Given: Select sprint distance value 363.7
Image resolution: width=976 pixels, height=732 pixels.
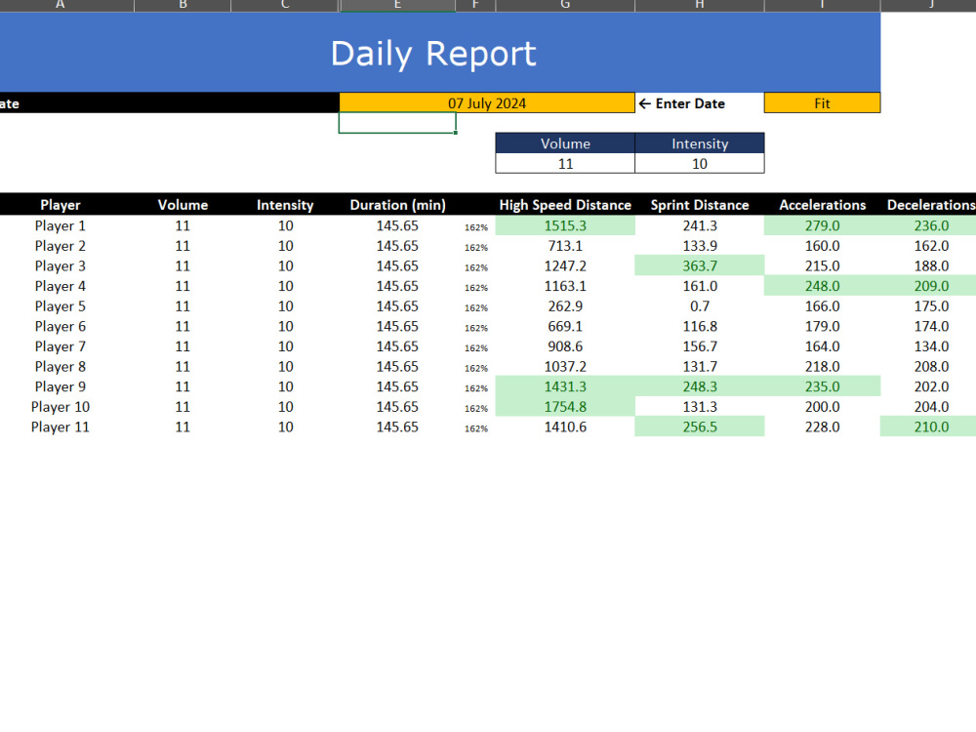Looking at the screenshot, I should click(x=700, y=265).
